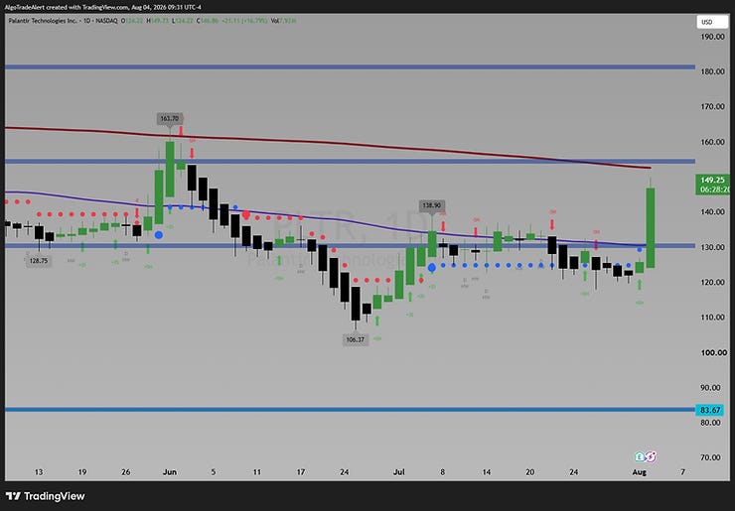Select the 106.37 low price label
This screenshot has height=511, width=735.
pyautogui.click(x=356, y=339)
